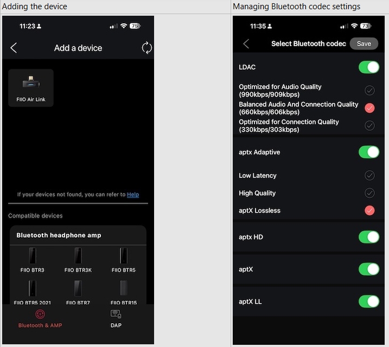The width and height of the screenshot is (389, 347).
Task: Toggle the aptX codec switch
Action: (369, 269)
